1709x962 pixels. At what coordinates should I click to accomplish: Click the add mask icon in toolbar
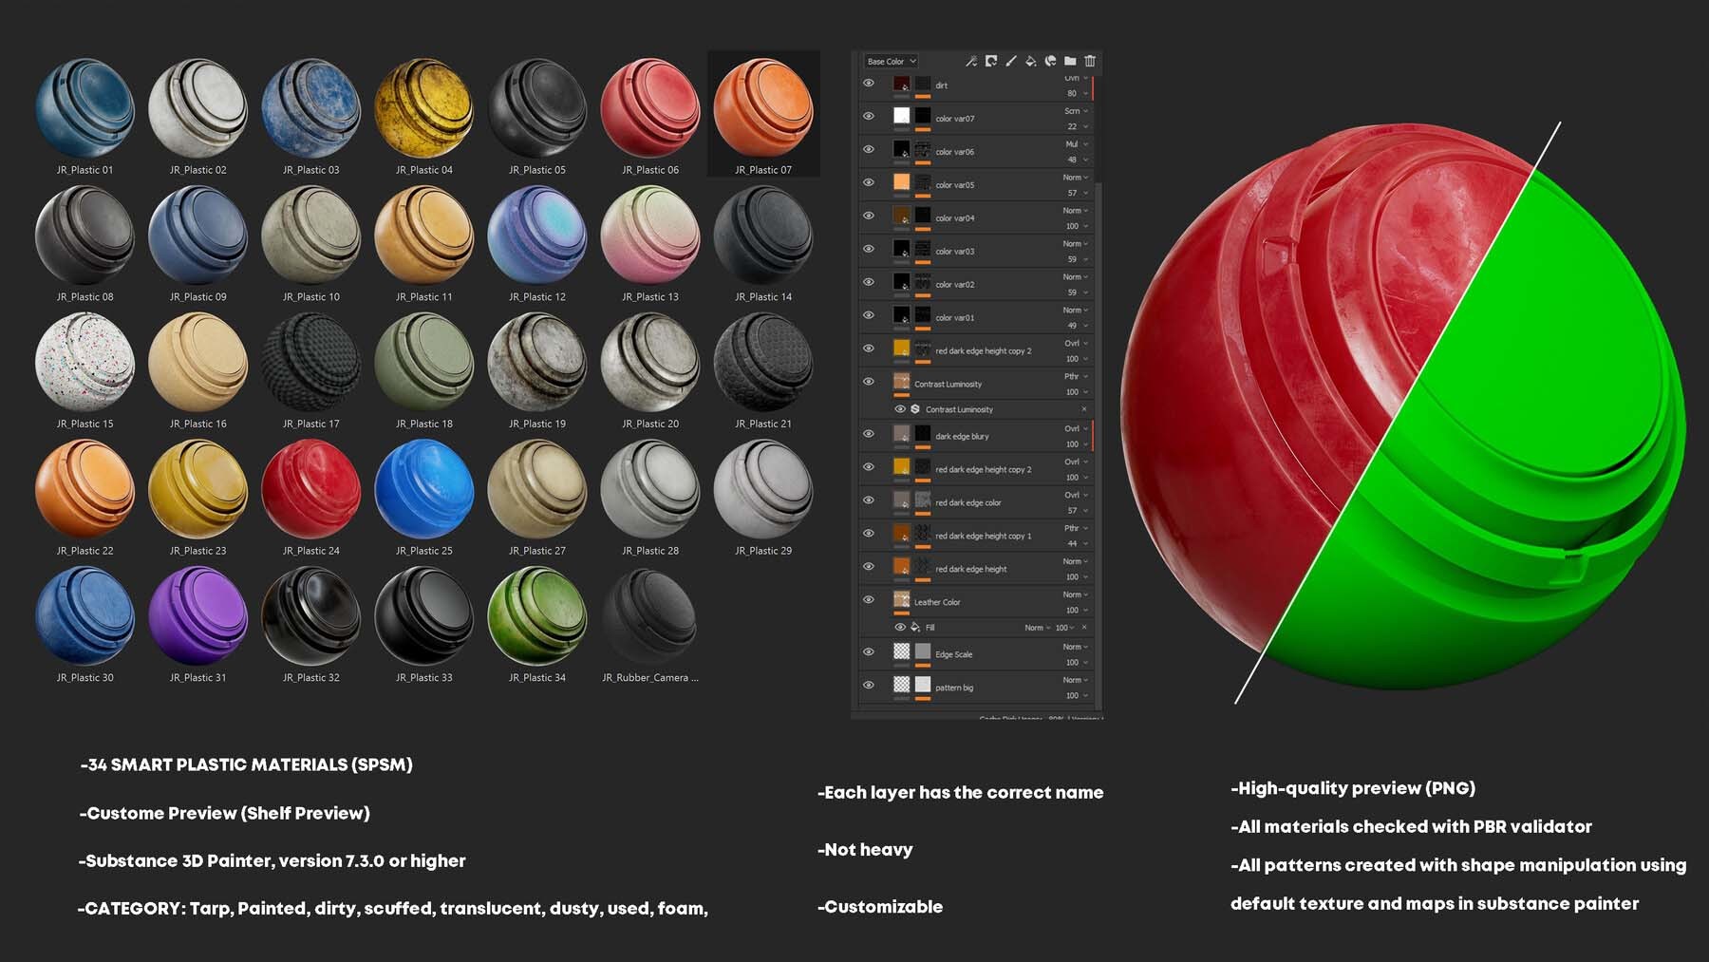tap(991, 62)
